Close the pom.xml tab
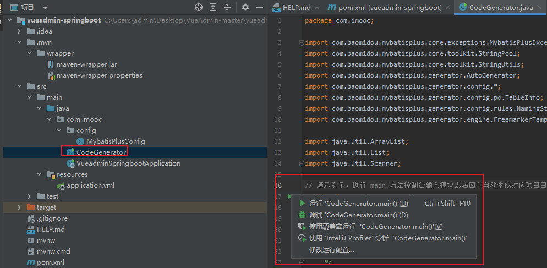The image size is (547, 268). [448, 7]
